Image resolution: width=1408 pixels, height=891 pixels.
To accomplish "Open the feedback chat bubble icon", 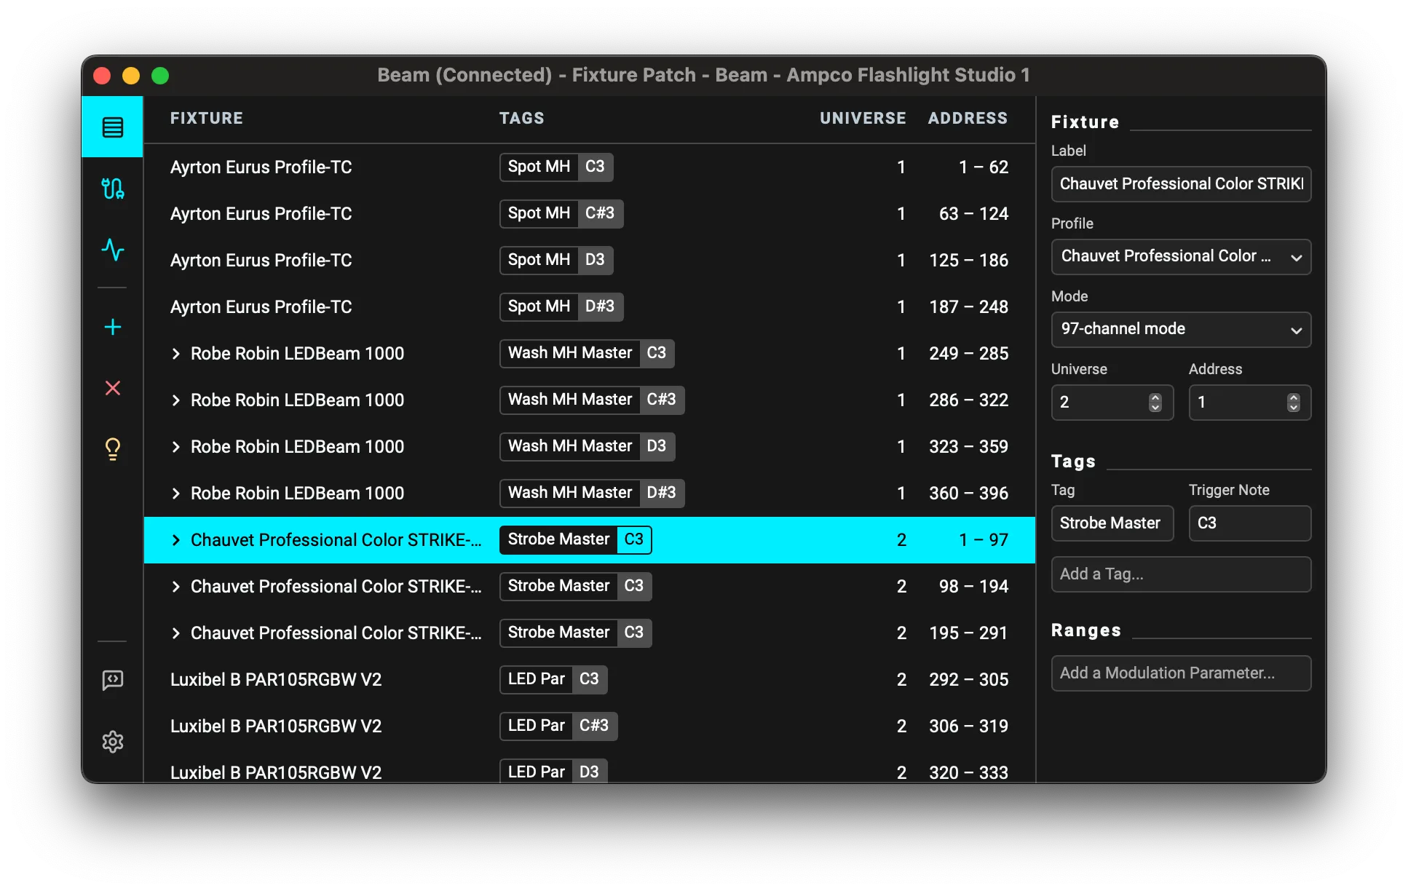I will (112, 681).
